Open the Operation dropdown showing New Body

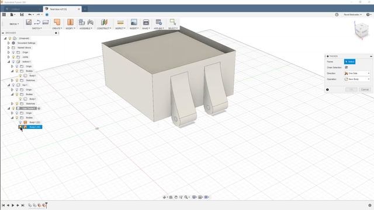pos(357,79)
